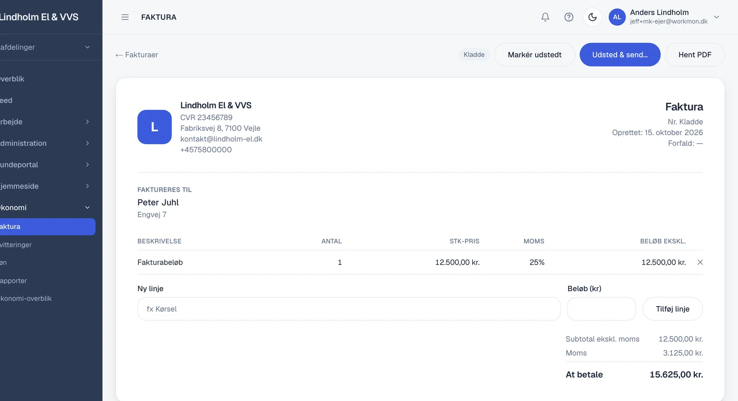738x401 pixels.
Task: Collapse the Økonomi sidebar section
Action: pyautogui.click(x=45, y=207)
